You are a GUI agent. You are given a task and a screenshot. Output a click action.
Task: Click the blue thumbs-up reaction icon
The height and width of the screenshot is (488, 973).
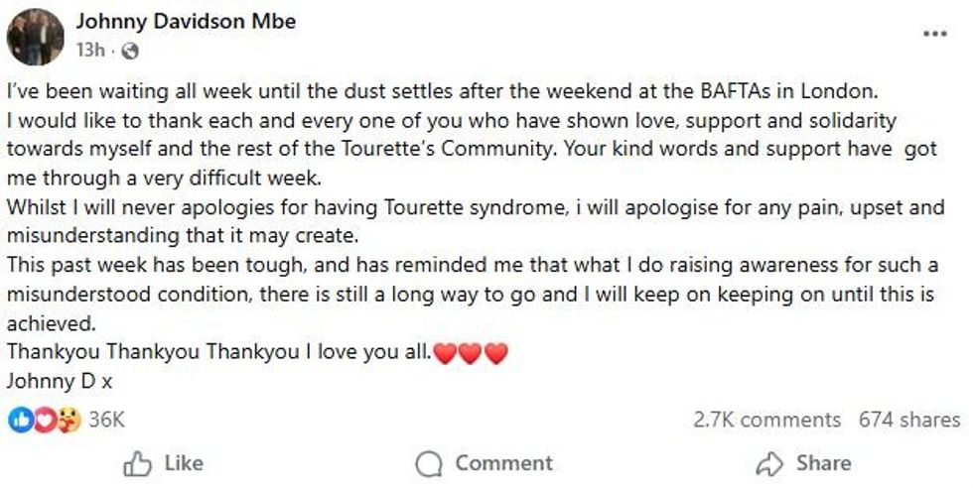[x=20, y=420]
